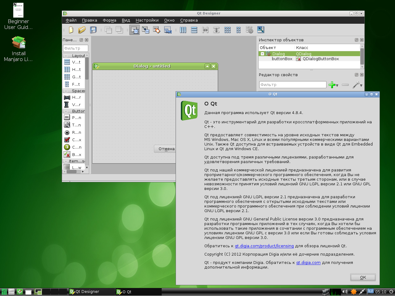Open the qt.digia.com/product/licensing link
Screen dimensions: 395x296
264,246
